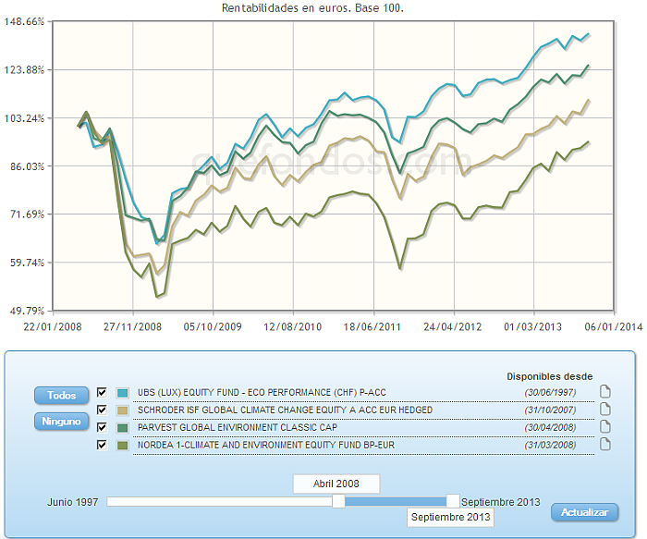Click the 'Septiembre 2013' slider maximum label

tap(501, 502)
